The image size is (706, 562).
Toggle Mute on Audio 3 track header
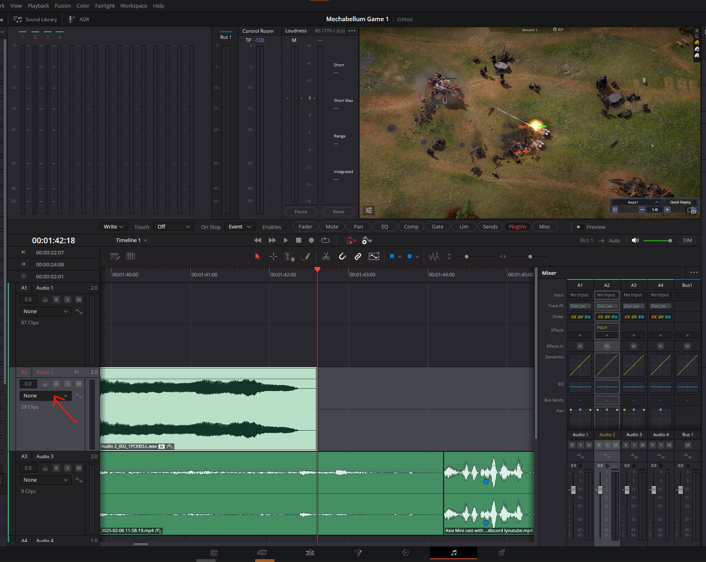point(79,468)
